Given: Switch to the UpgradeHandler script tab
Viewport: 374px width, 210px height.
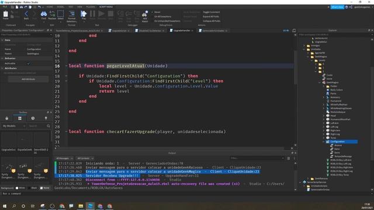Looking at the screenshot, I should pos(182,30).
